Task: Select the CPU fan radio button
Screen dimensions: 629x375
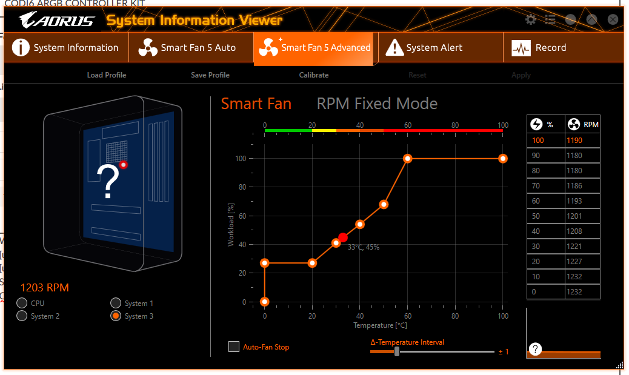Action: [22, 303]
